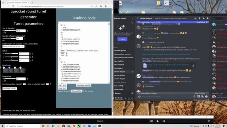This screenshot has width=227, height=128.
Task: Open the game-media channel
Action: tap(119, 89)
